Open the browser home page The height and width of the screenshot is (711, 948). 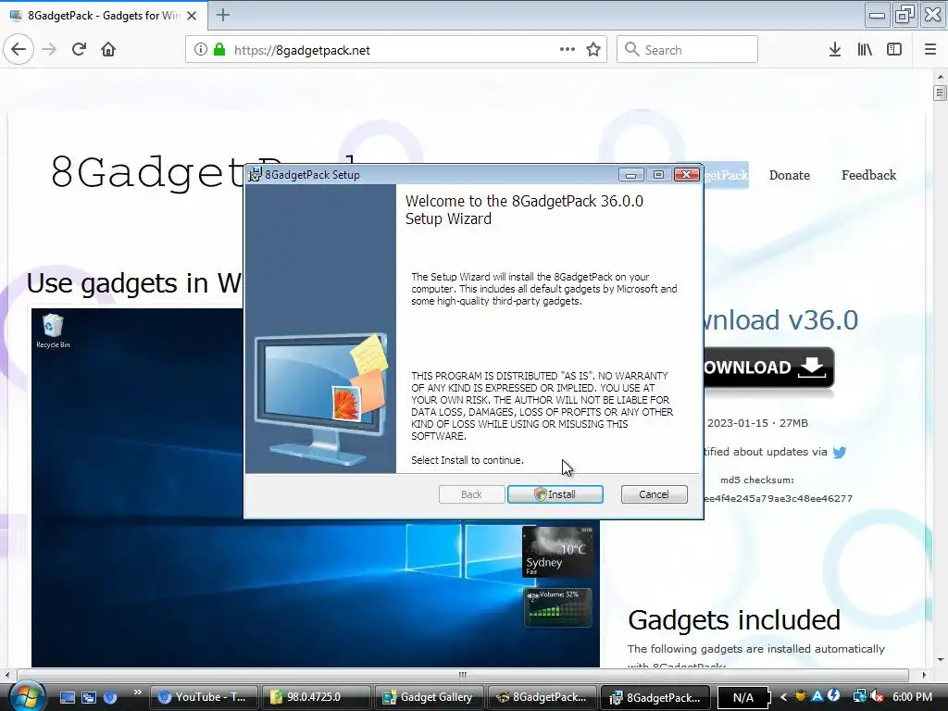[x=108, y=50]
